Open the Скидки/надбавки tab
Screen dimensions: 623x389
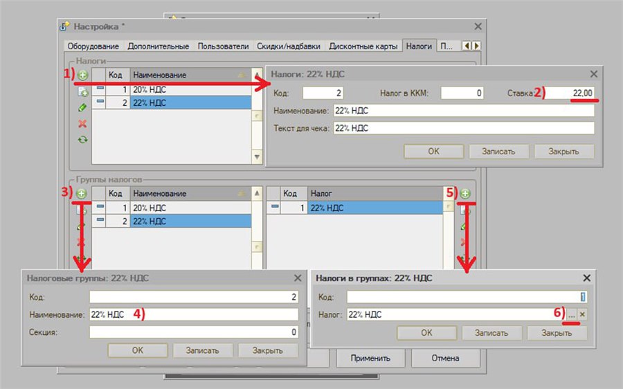(289, 46)
